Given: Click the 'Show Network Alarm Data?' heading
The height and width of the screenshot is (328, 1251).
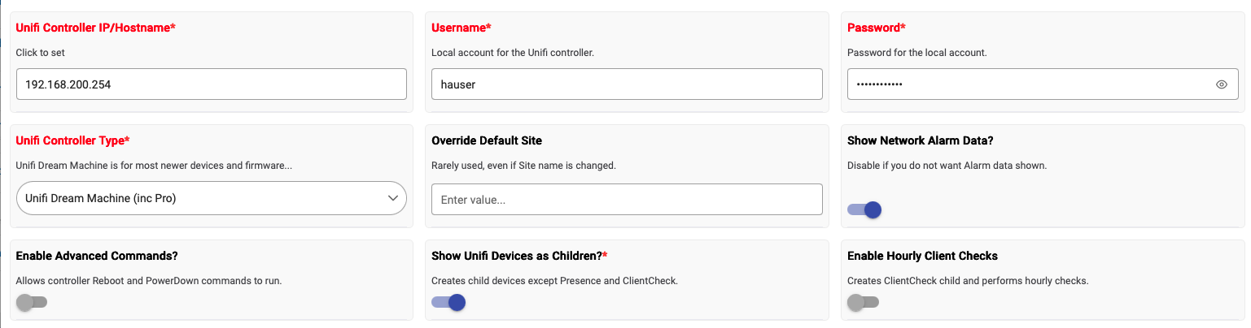Looking at the screenshot, I should (x=920, y=140).
